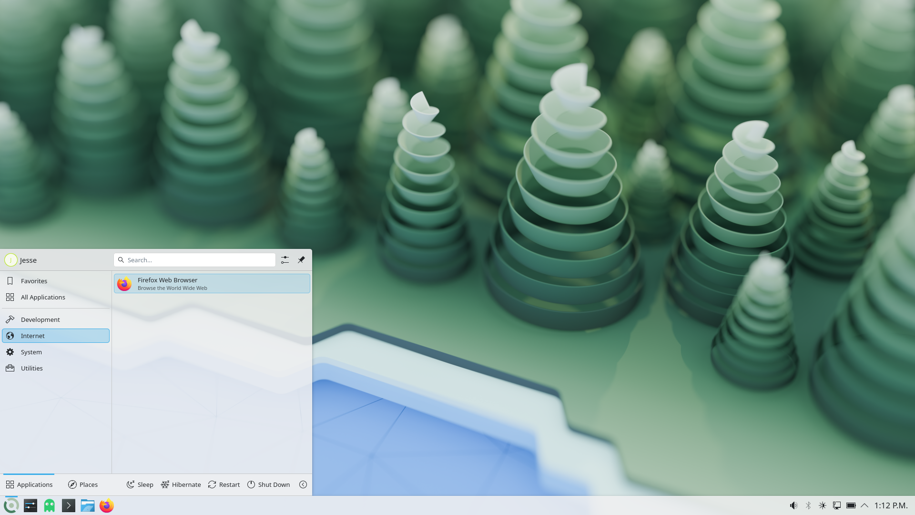Click the Restart button
The height and width of the screenshot is (515, 915).
click(224, 484)
